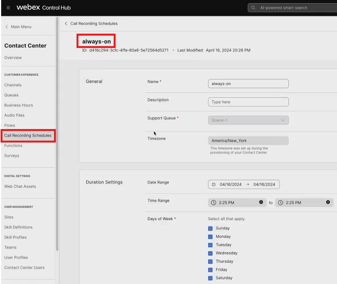Click the sidebar vertical scrollbar
This screenshot has height=284, width=337.
[57, 134]
